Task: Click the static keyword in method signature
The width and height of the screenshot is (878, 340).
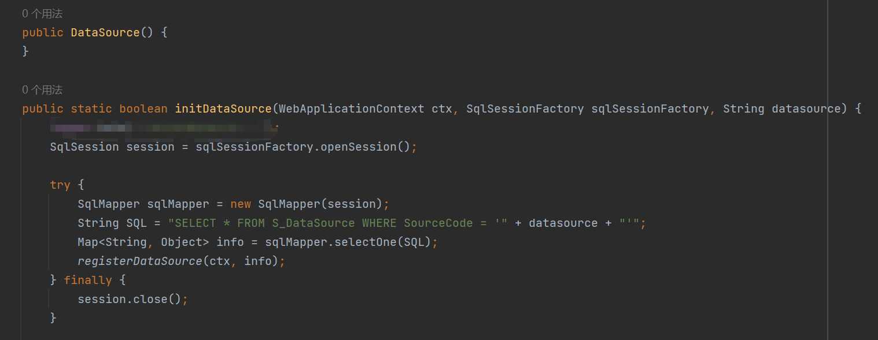Action: pyautogui.click(x=91, y=109)
